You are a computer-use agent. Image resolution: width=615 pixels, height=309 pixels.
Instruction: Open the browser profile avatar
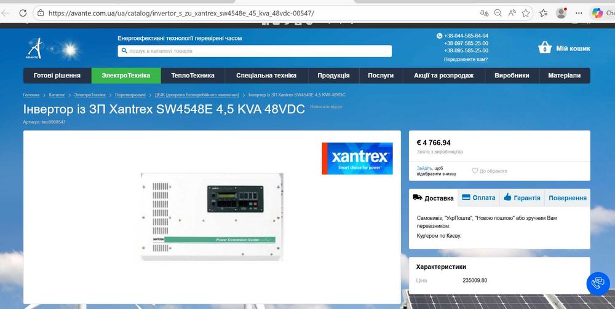[x=561, y=13]
